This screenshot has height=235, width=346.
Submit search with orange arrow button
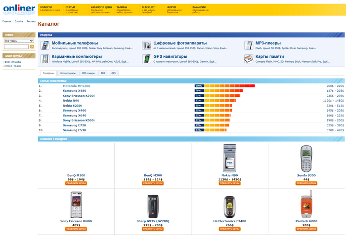[x=32, y=46]
